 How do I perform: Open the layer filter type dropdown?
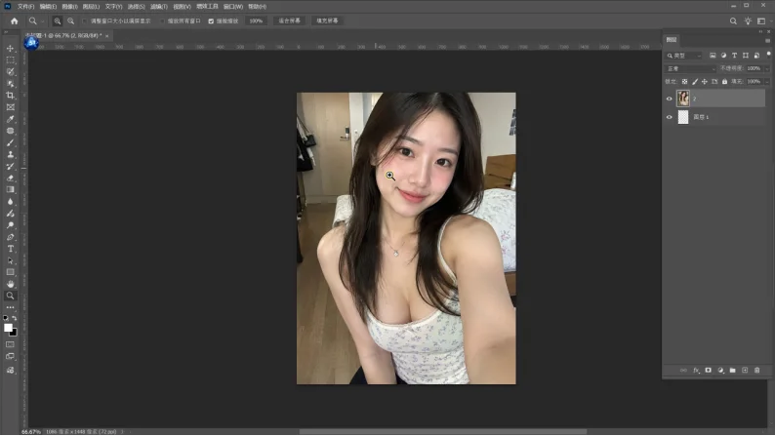tap(684, 56)
